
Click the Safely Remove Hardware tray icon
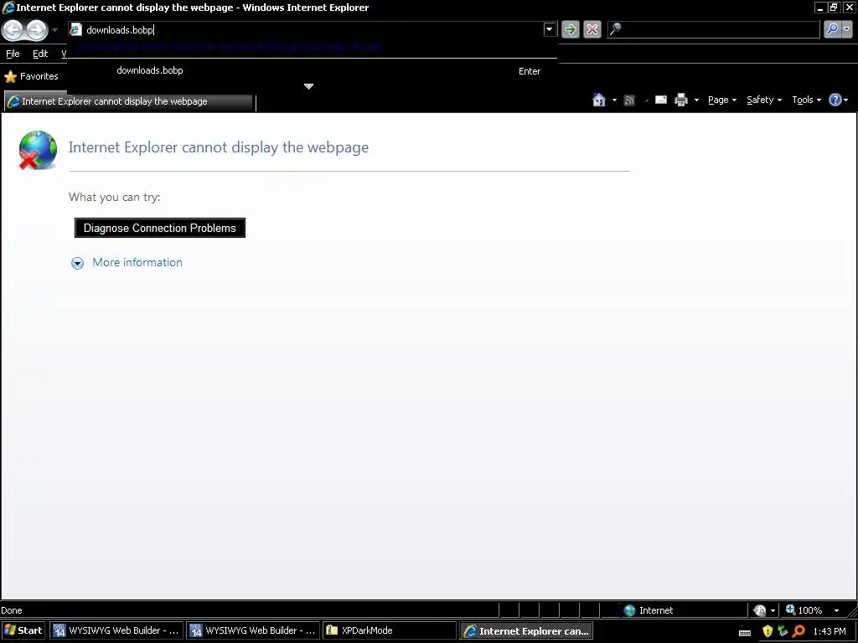[783, 631]
